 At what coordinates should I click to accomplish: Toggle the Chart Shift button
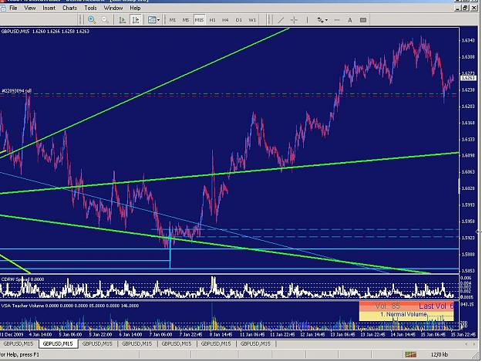tap(136, 20)
